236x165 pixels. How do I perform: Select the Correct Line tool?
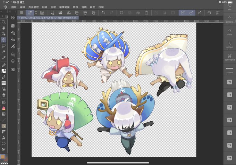pos(3,149)
